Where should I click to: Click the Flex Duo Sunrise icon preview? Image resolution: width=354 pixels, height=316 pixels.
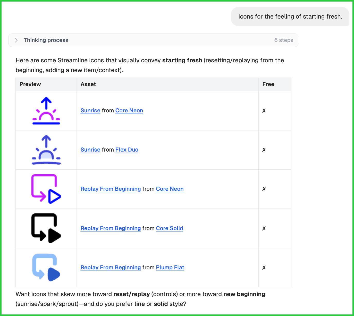click(46, 150)
